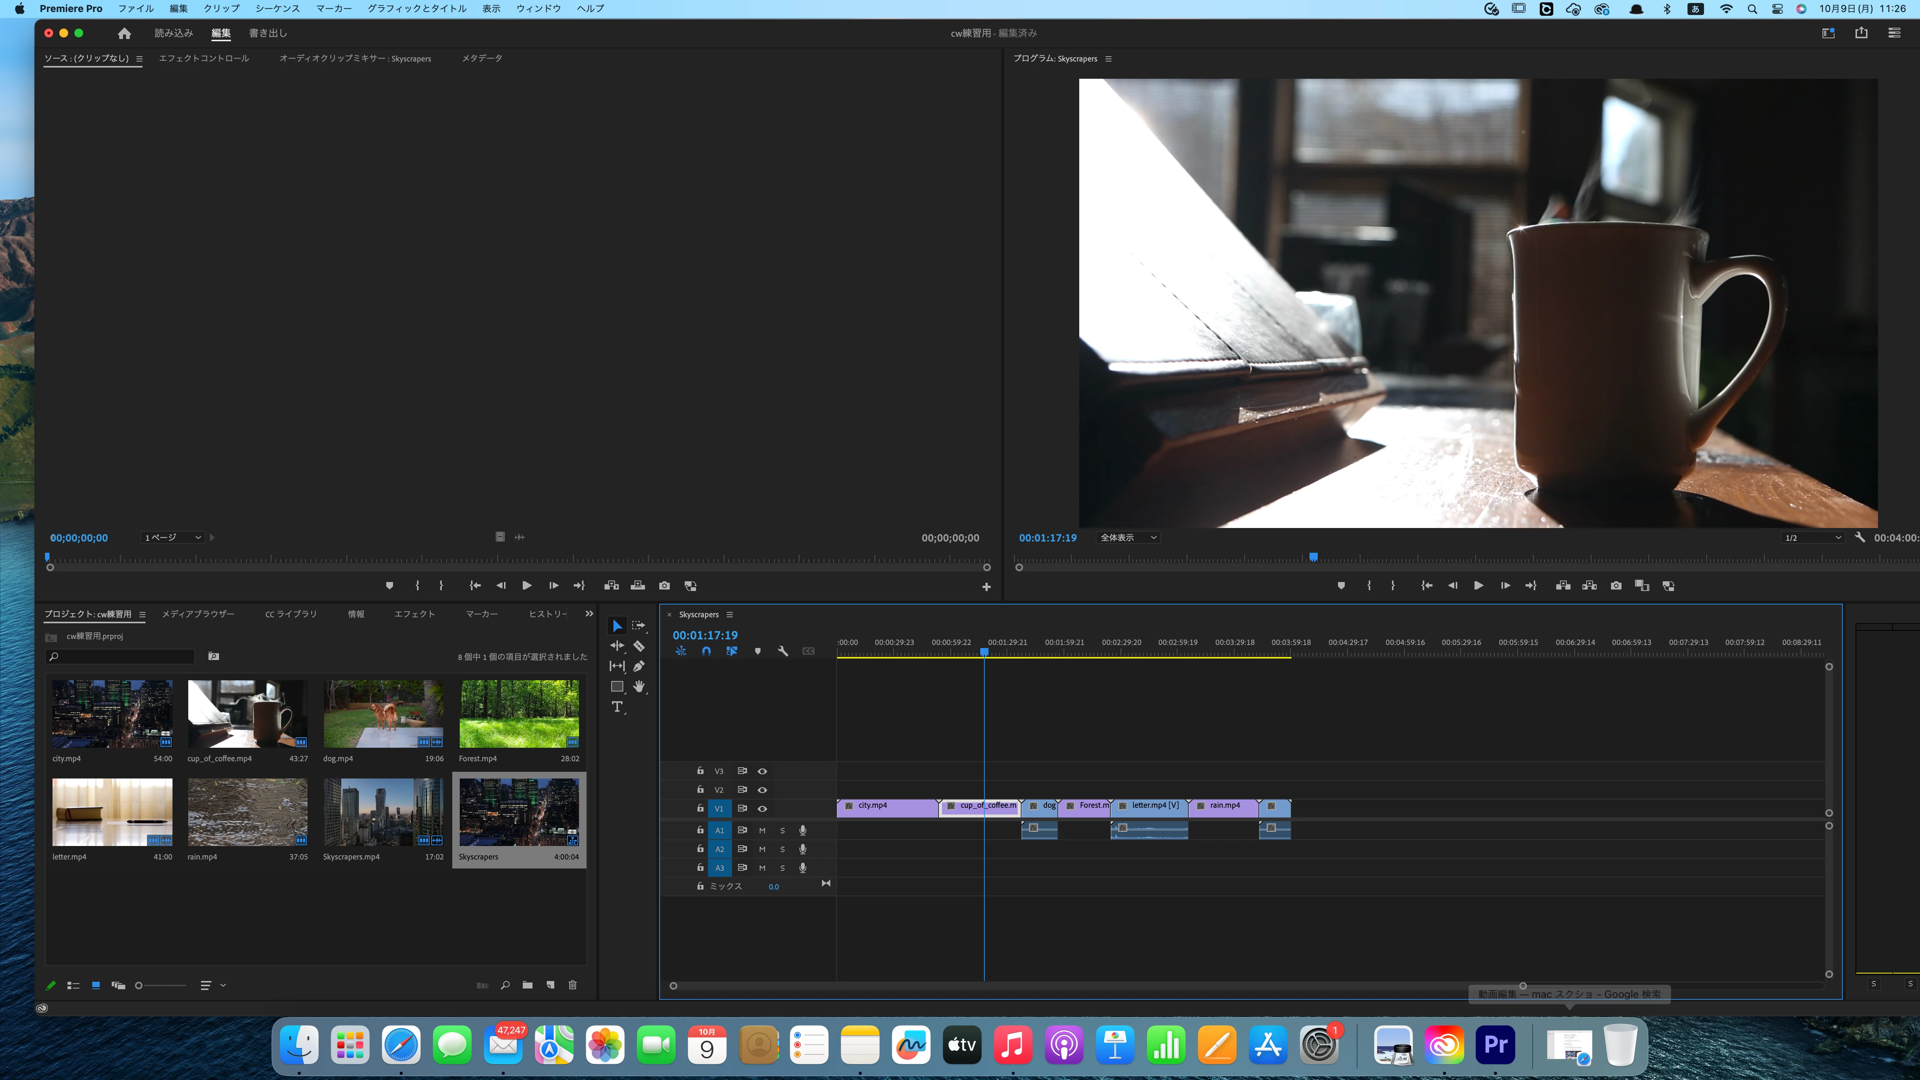Select the Hand tool
Screen dimensions: 1920x1080
(639, 687)
